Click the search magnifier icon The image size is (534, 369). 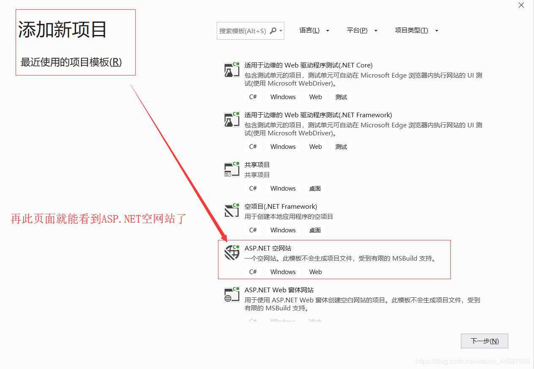coord(273,31)
